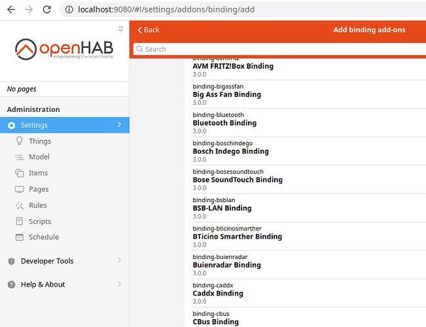The image size is (426, 327).
Task: Expand Settings with its chevron
Action: point(119,125)
